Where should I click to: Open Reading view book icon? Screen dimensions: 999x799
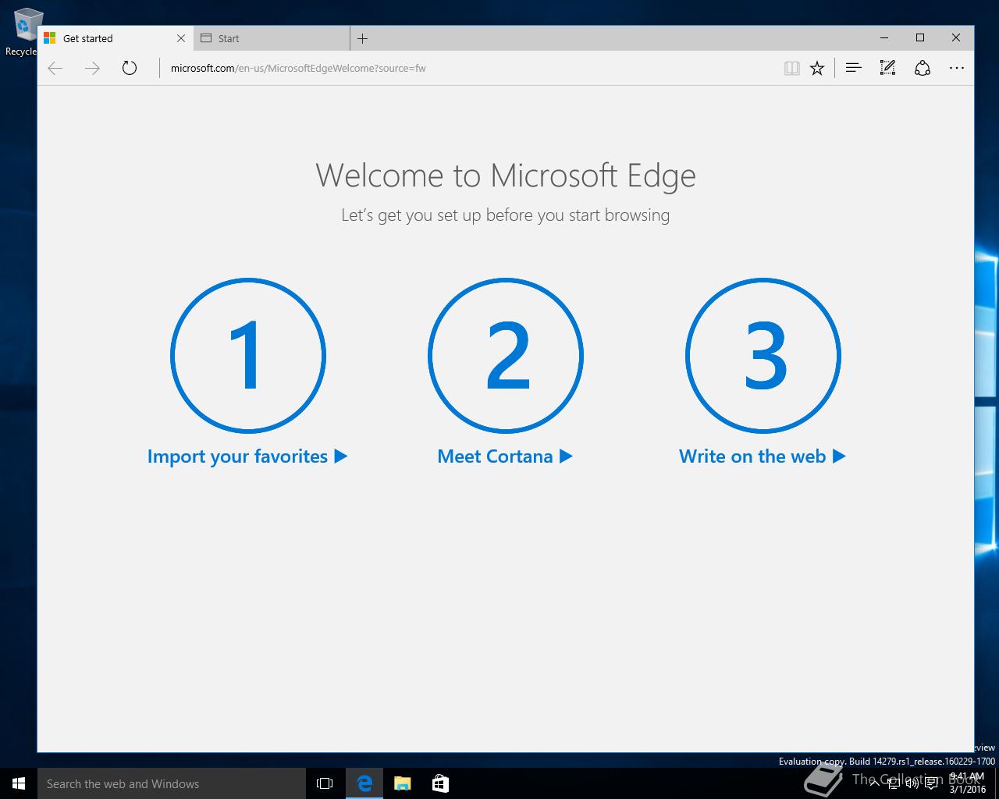click(x=792, y=69)
